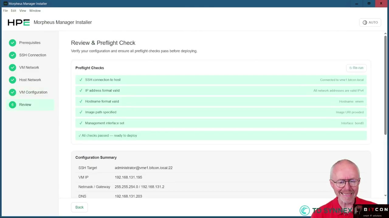
Task: Click the VM IP value 192.168.131.195
Action: [x=128, y=177]
